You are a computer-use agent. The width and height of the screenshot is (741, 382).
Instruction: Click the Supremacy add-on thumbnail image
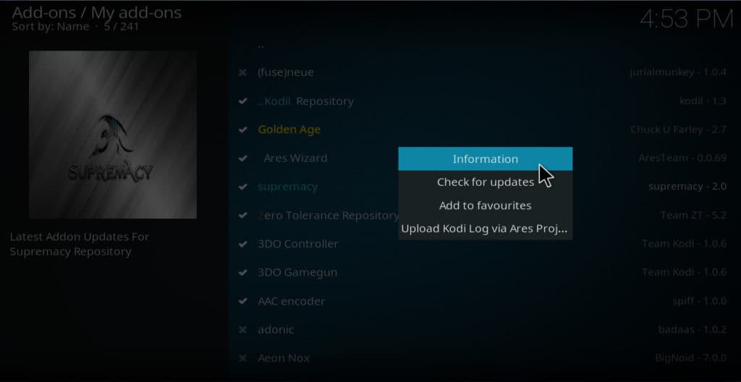coord(113,135)
